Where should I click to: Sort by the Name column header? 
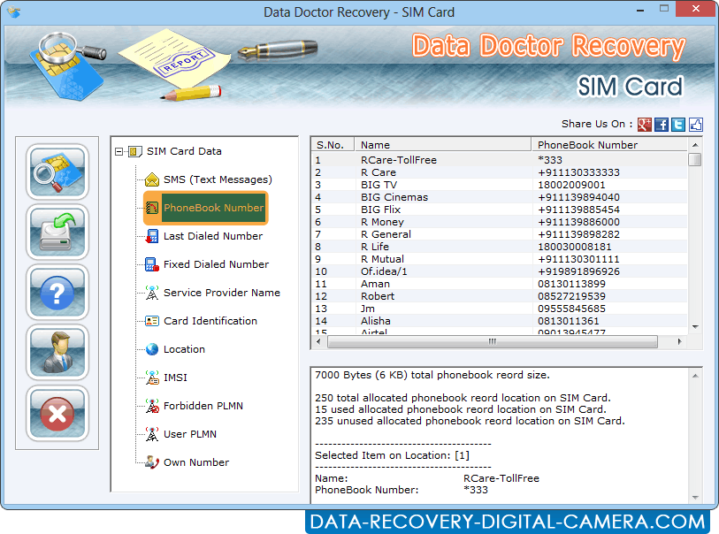(443, 145)
